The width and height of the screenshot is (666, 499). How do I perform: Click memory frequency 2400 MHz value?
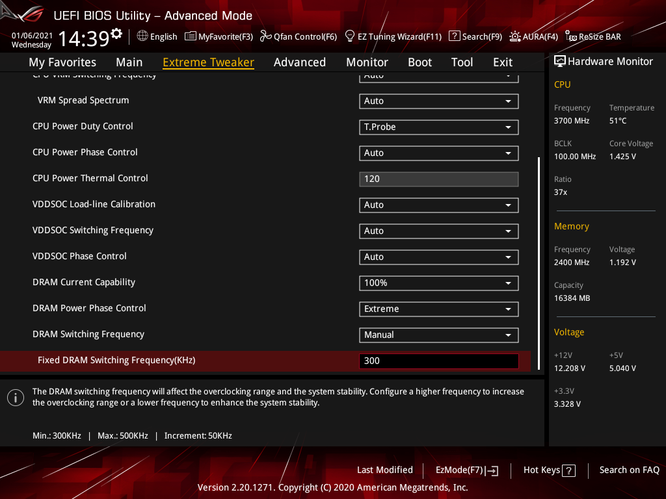tap(572, 262)
